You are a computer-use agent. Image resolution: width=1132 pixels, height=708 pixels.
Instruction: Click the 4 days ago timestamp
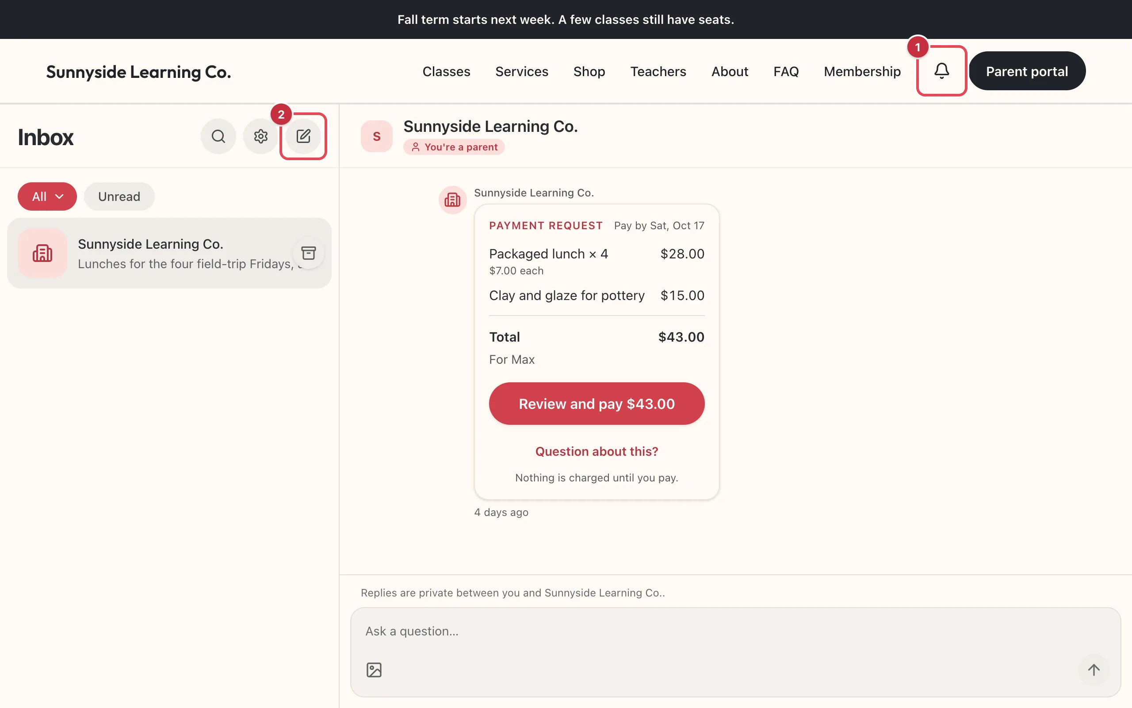coord(501,512)
